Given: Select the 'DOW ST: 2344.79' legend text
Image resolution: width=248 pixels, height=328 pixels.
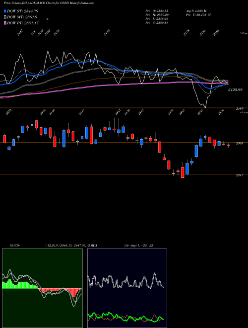Looking at the screenshot, I should point(23,11).
